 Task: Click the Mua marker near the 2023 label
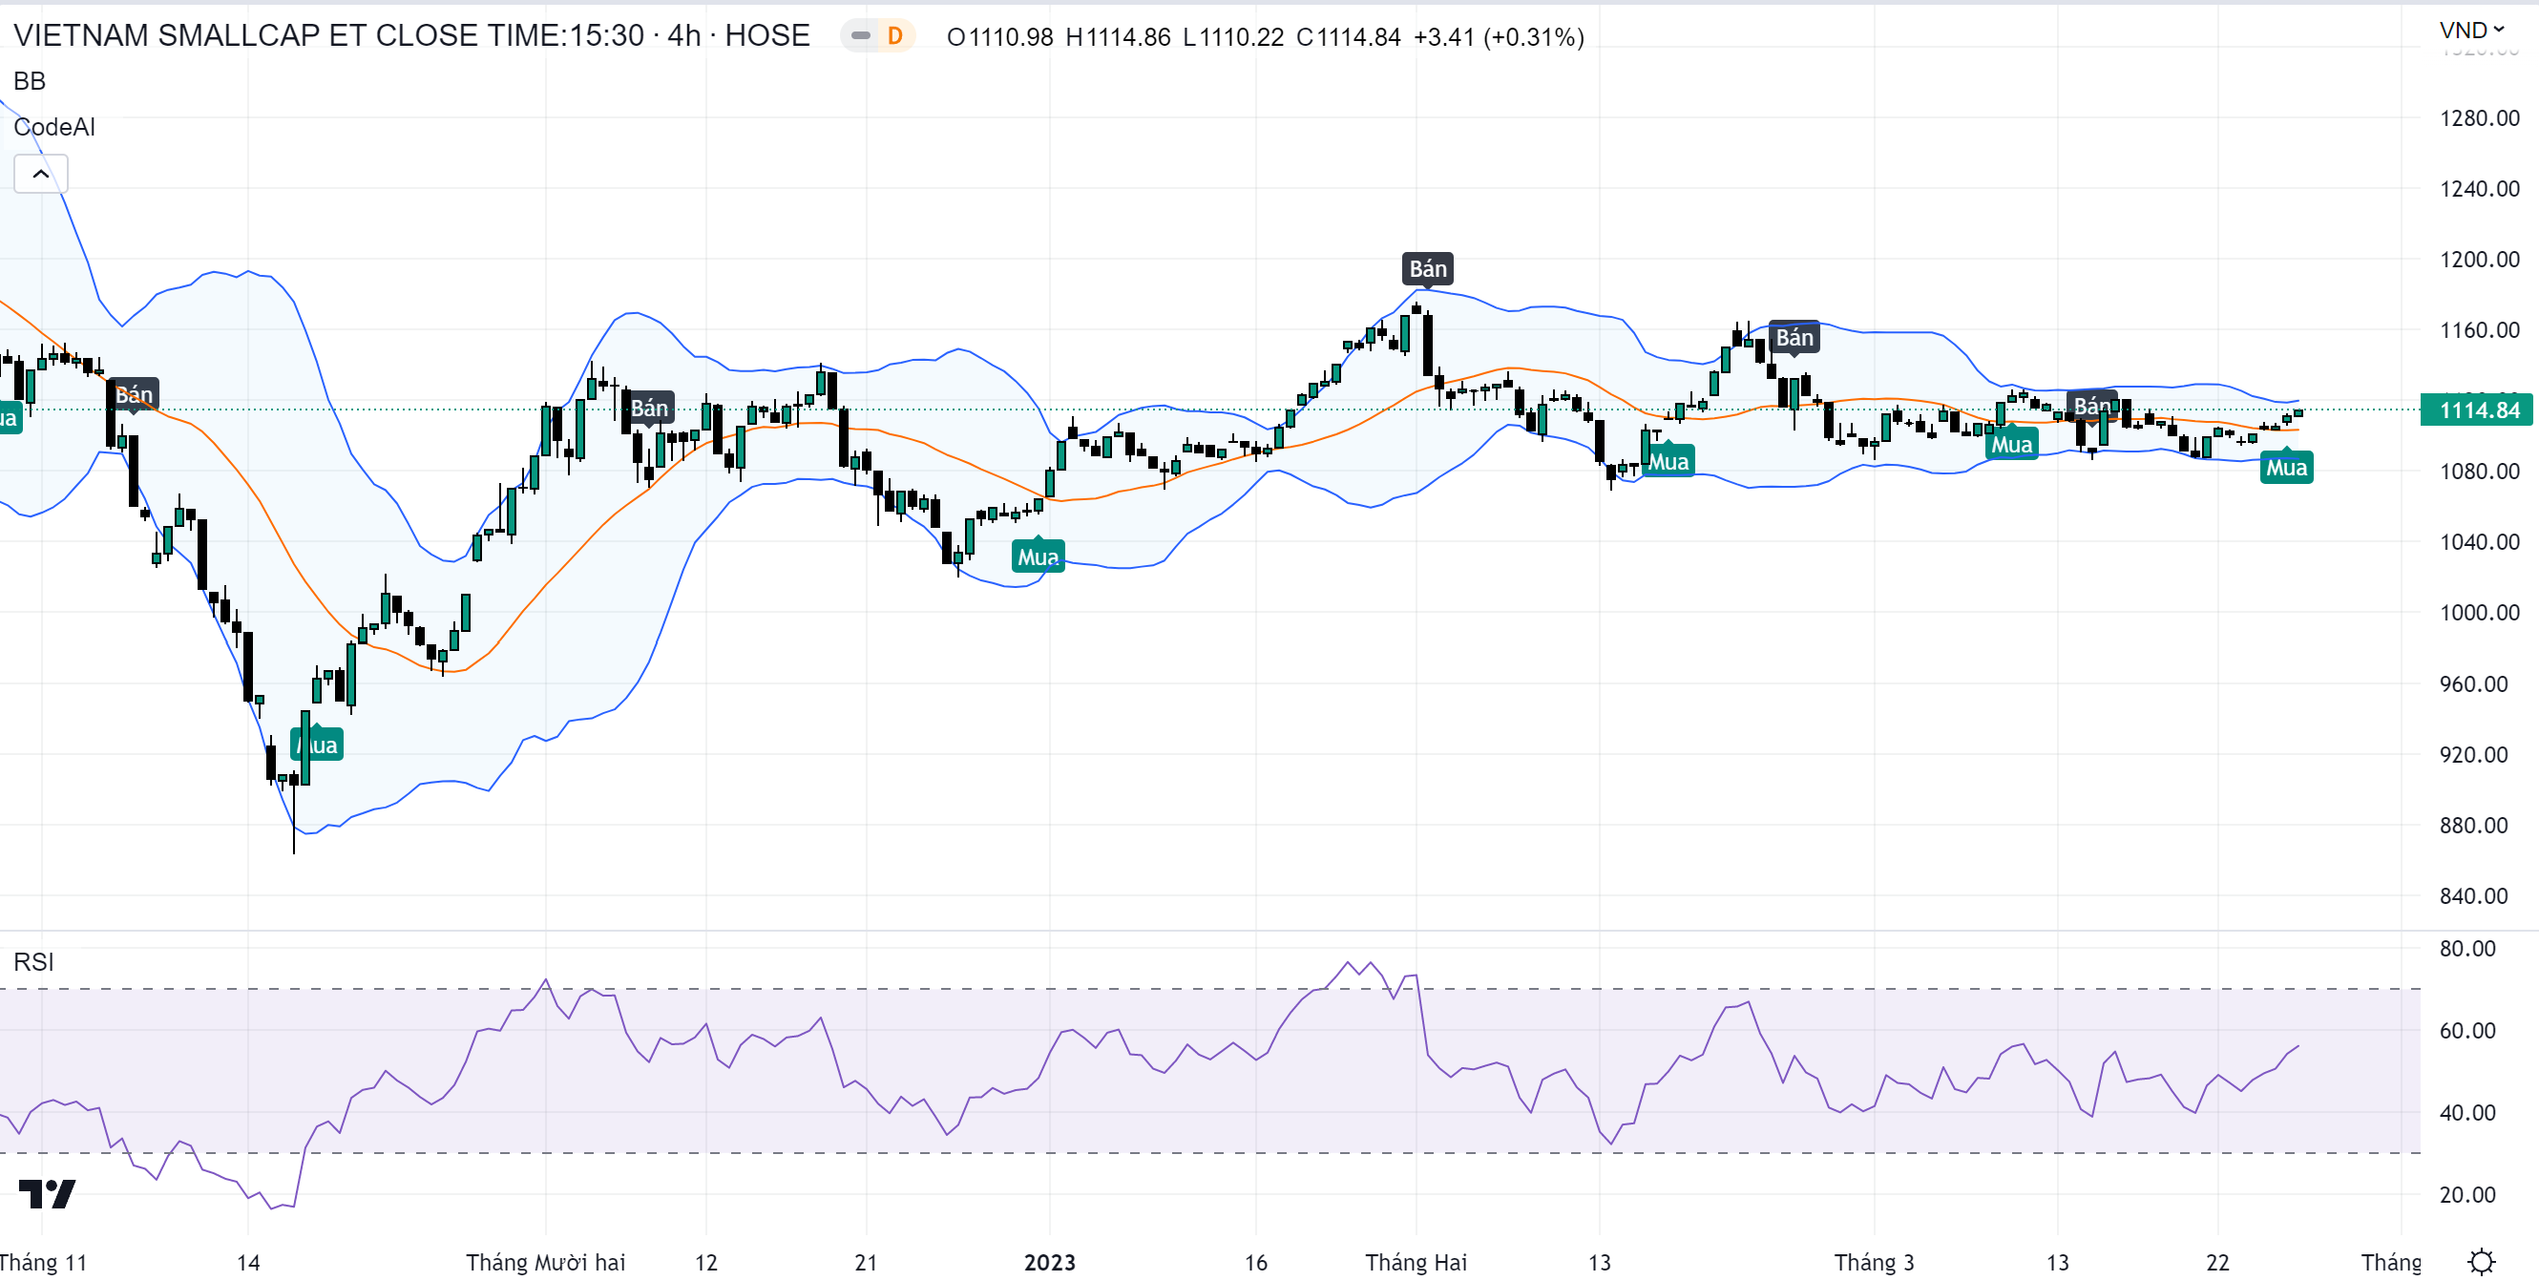pos(1038,556)
